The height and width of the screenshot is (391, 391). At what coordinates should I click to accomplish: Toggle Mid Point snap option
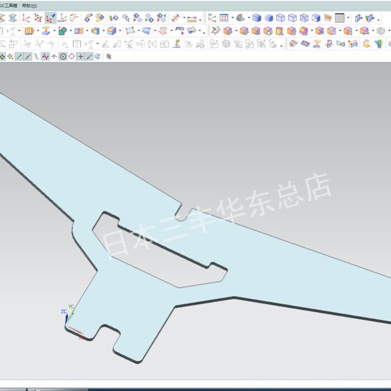tap(28, 56)
